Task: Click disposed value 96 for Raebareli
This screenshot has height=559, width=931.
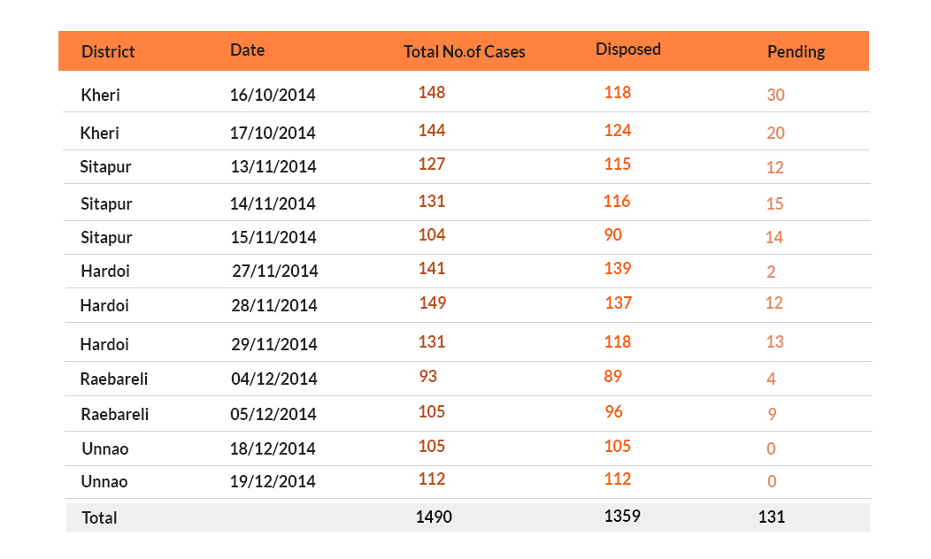Action: click(614, 411)
